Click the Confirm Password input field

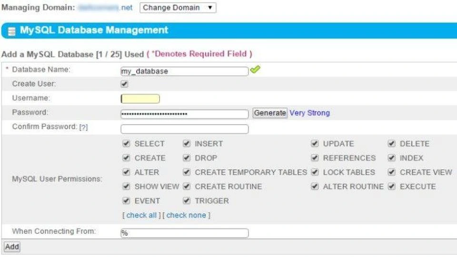[x=184, y=129]
